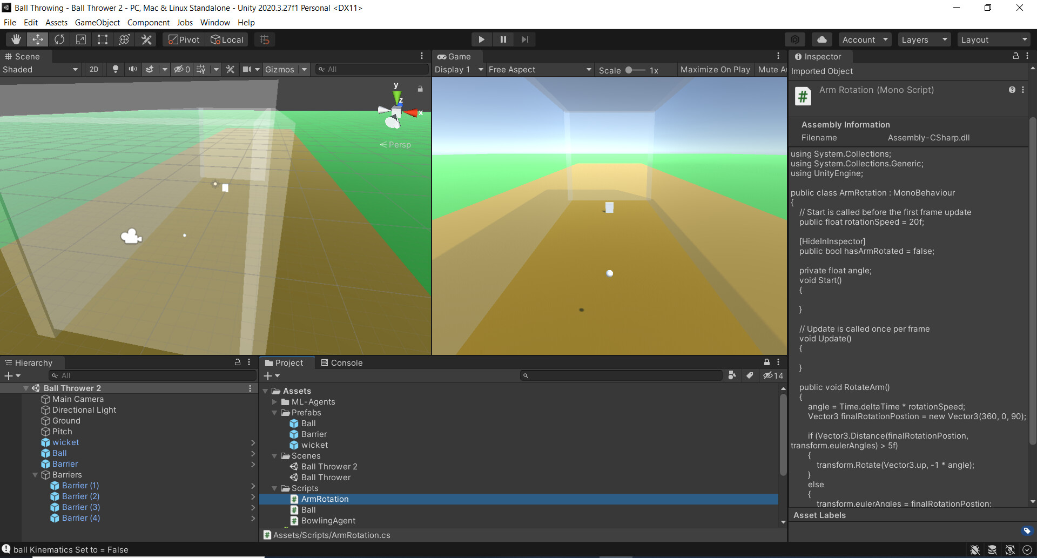1037x558 pixels.
Task: Focus the Scene search field
Action: coord(372,69)
